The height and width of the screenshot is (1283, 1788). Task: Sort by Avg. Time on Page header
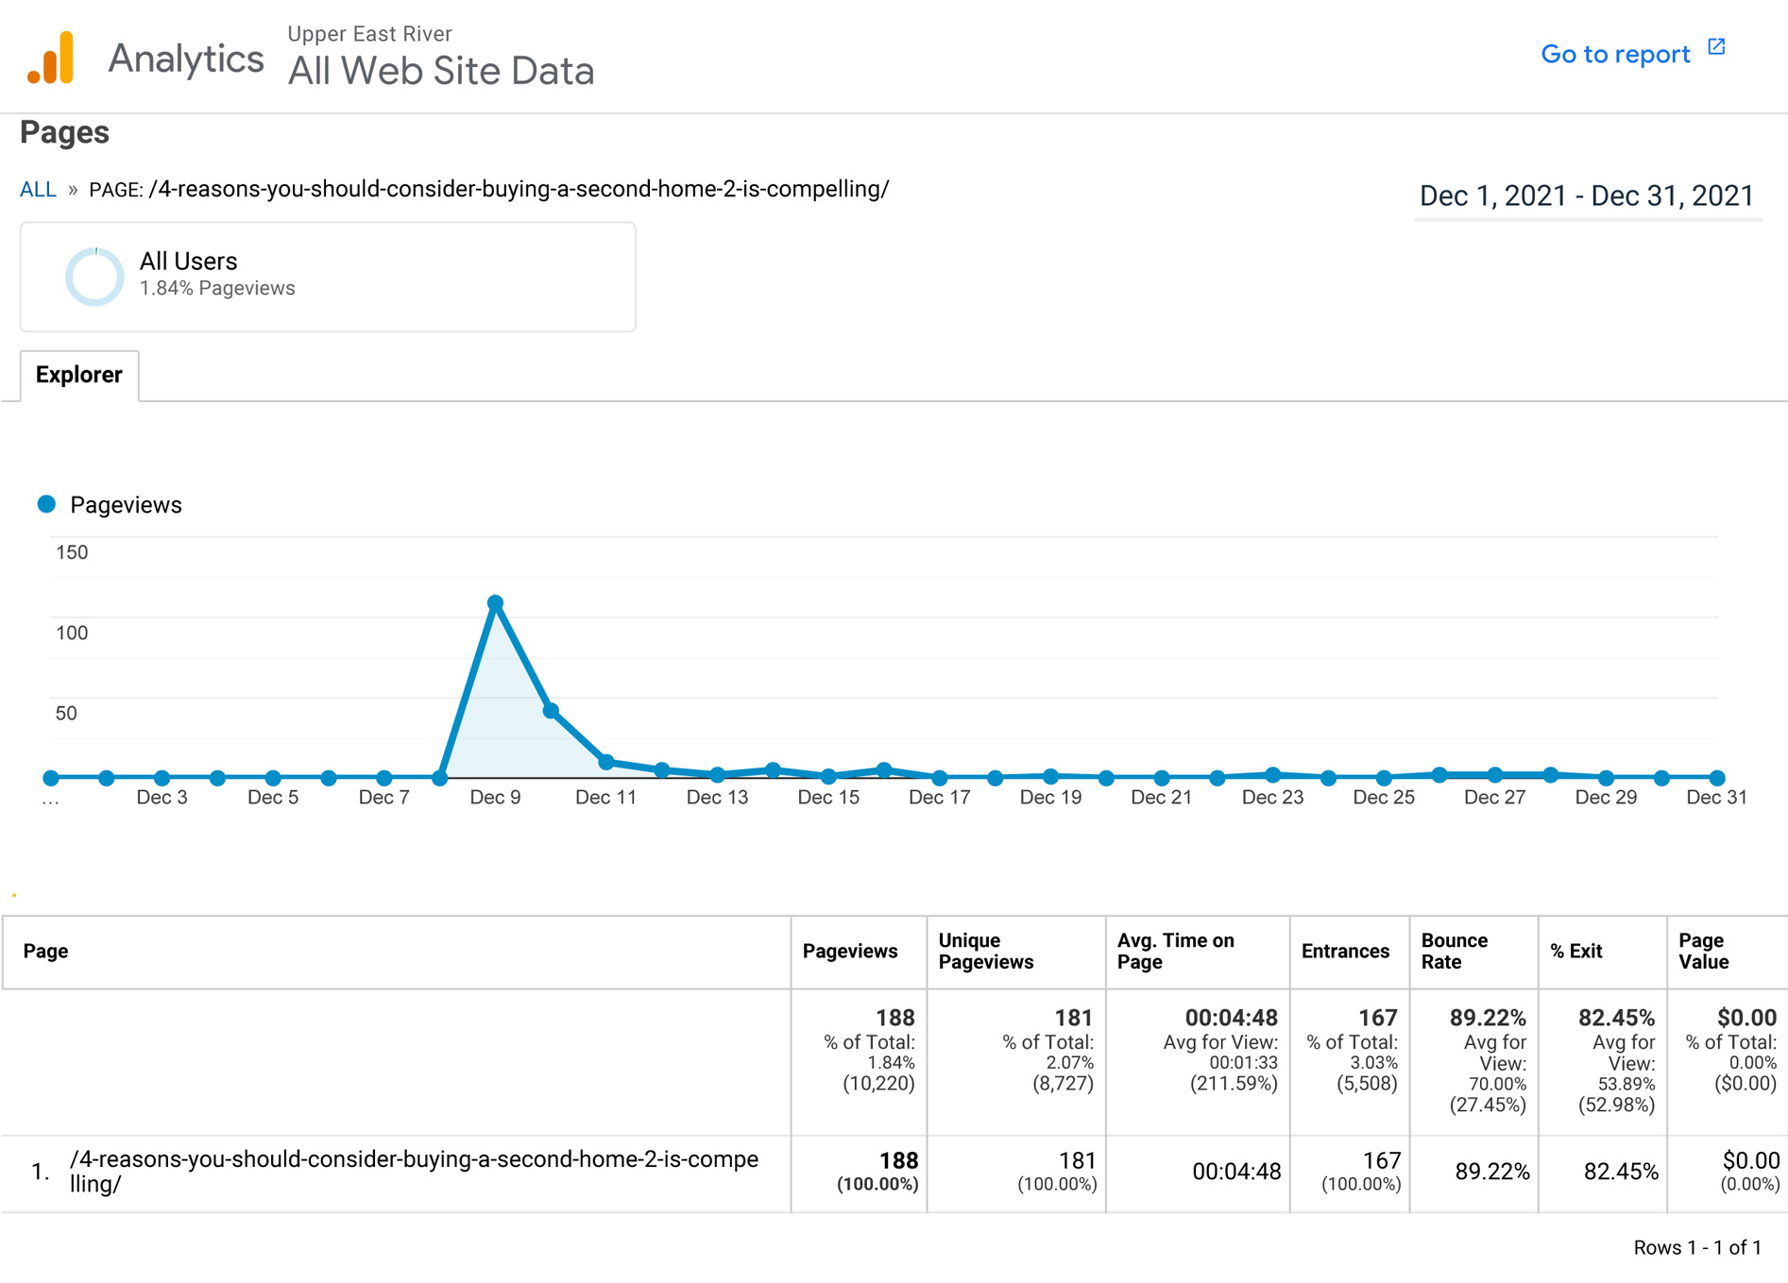[x=1175, y=952]
